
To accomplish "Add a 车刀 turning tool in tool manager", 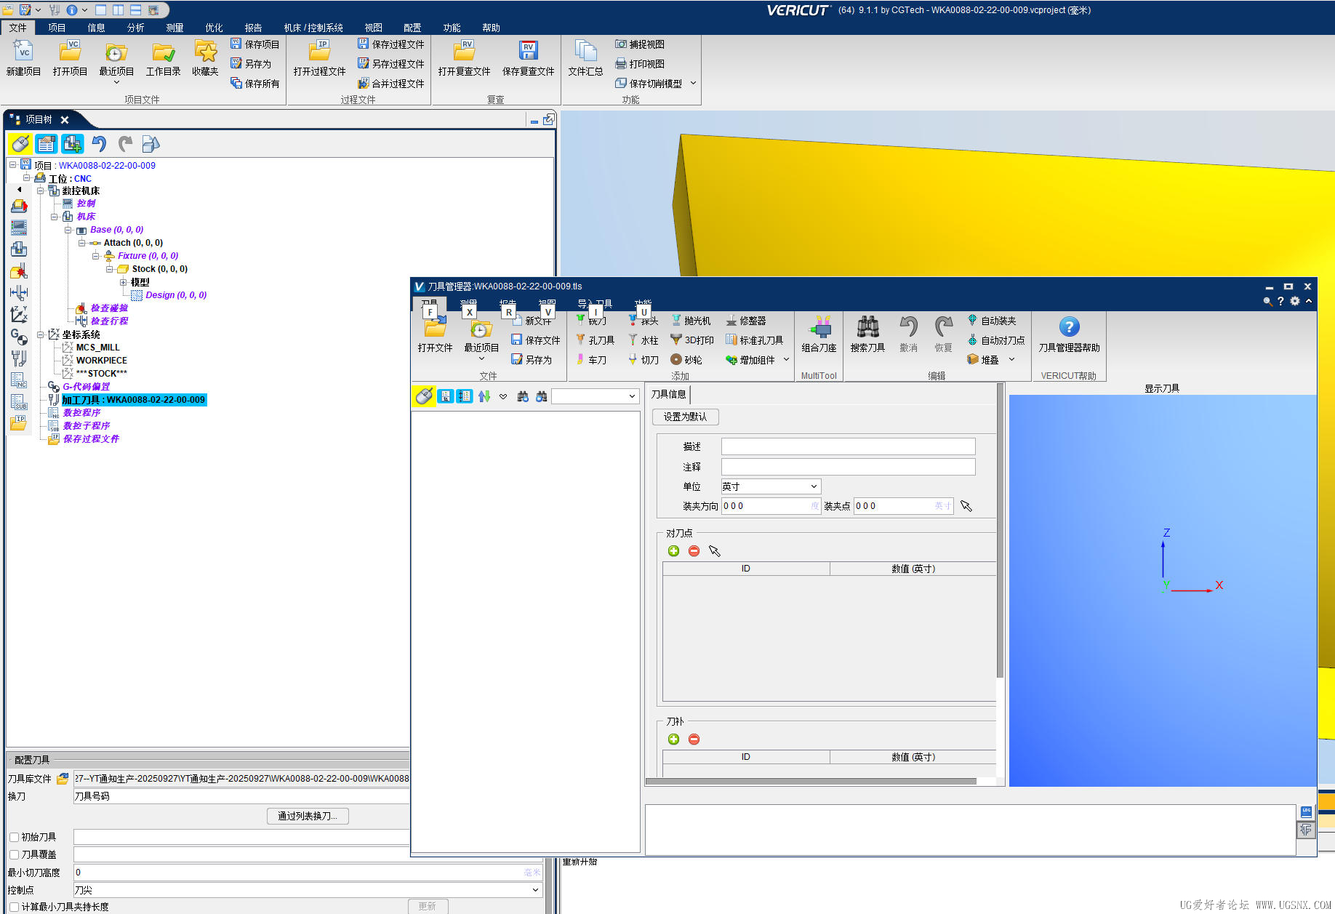I will coord(591,360).
